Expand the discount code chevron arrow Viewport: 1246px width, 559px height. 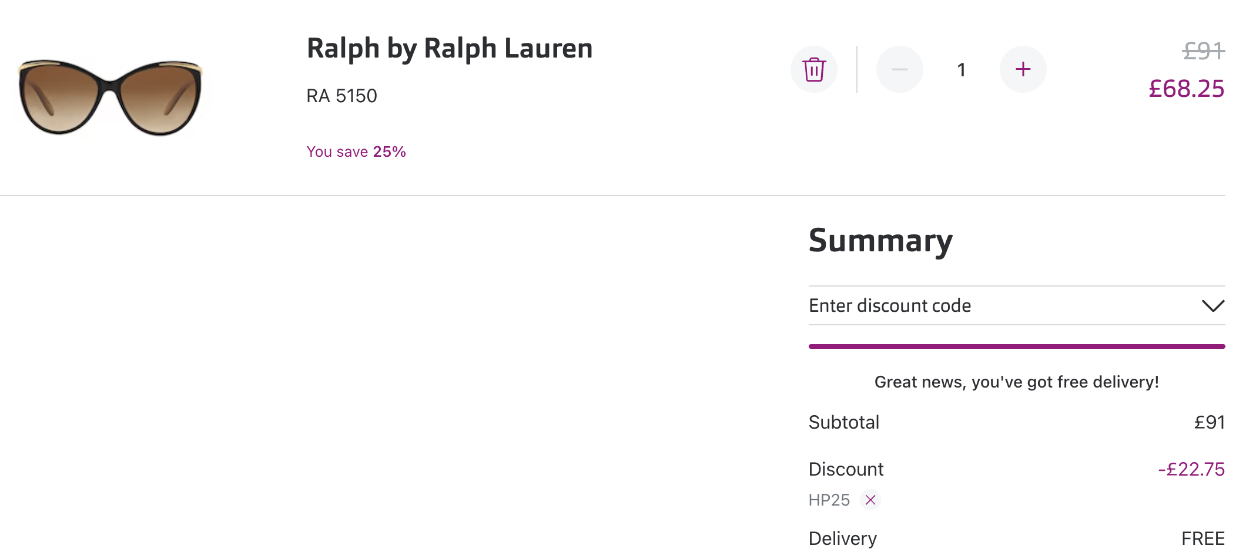1213,306
